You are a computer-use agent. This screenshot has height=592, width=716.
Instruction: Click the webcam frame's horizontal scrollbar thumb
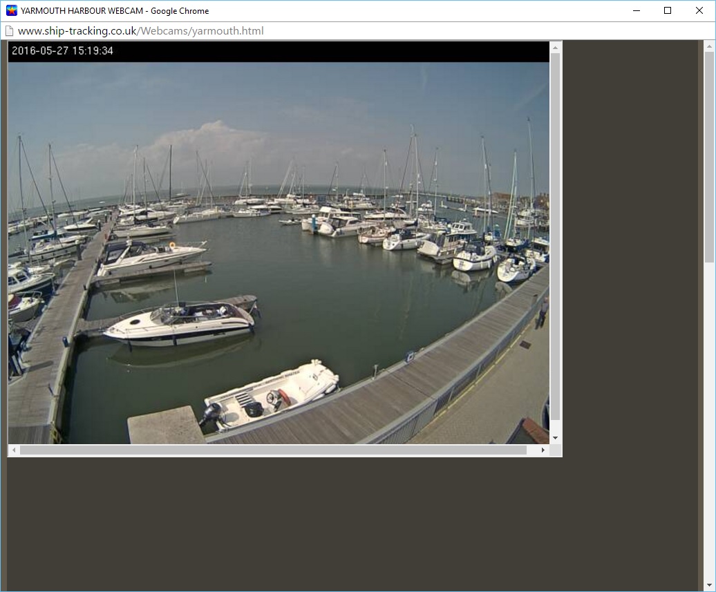tap(273, 450)
